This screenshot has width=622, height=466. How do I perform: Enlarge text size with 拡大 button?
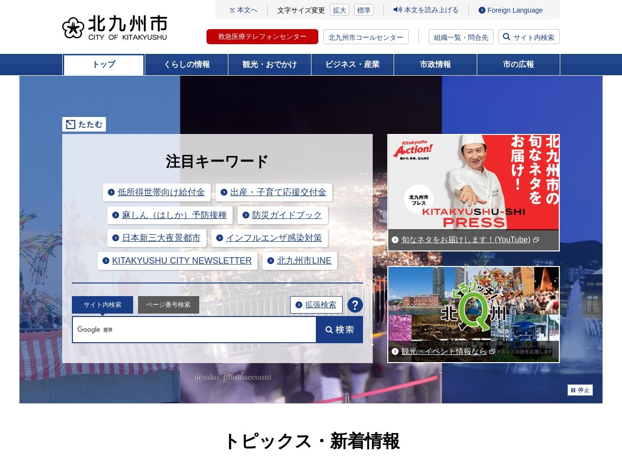point(340,10)
